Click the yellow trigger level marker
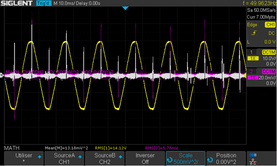Image resolution: width=277 pixels, height=166 pixels. click(245, 76)
